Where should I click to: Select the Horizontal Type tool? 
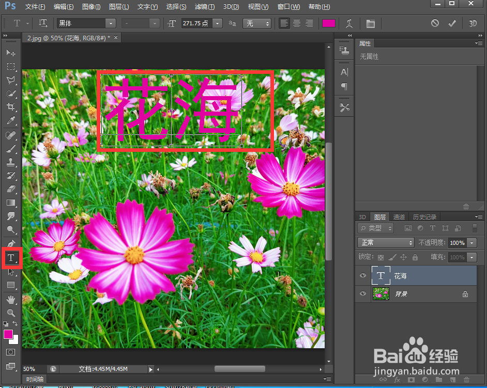point(11,258)
